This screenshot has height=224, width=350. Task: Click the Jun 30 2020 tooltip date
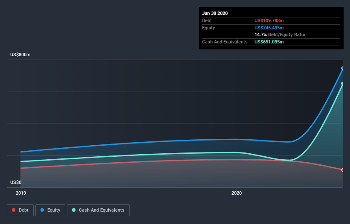(215, 13)
